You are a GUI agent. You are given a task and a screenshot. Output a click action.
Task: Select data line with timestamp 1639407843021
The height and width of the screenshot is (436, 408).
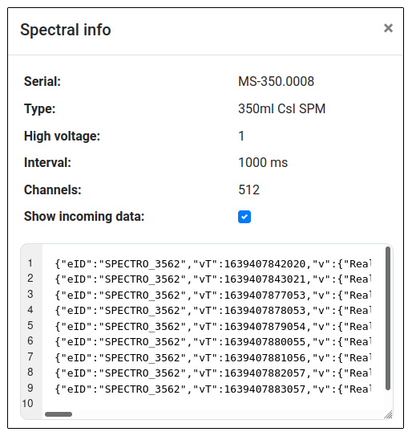(213, 279)
